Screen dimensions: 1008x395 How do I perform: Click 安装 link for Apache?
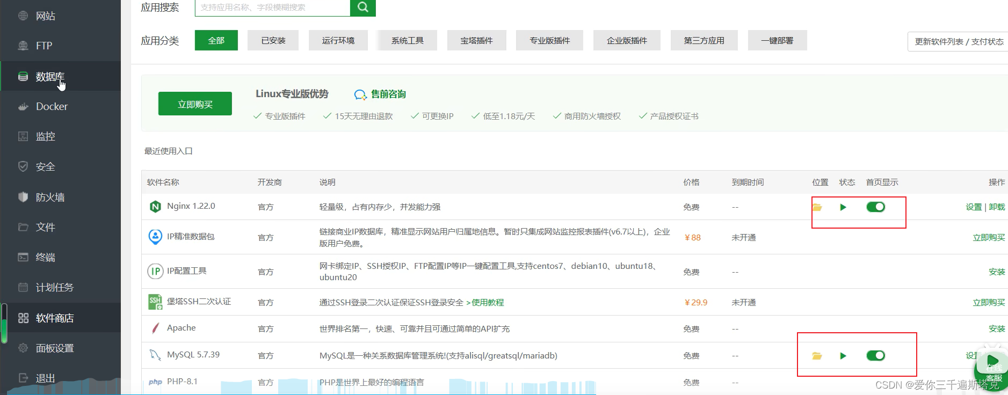(x=997, y=329)
